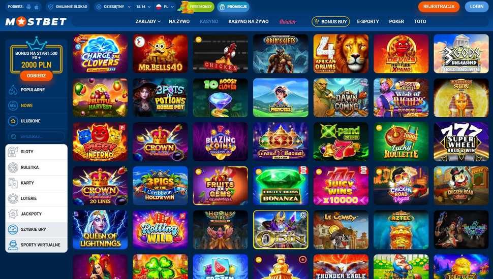Image resolution: width=493 pixels, height=279 pixels.
Task: Click the Android download icon
Action: coord(29,7)
